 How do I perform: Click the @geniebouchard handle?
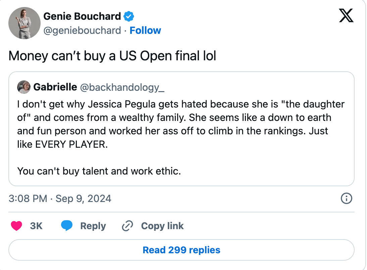82,30
